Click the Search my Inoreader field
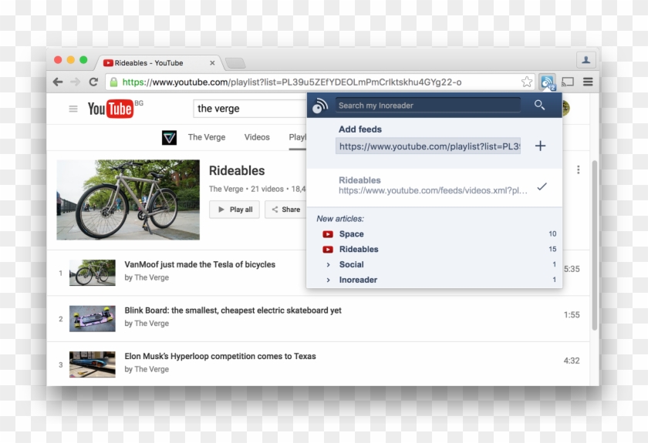The height and width of the screenshot is (443, 648). 428,106
